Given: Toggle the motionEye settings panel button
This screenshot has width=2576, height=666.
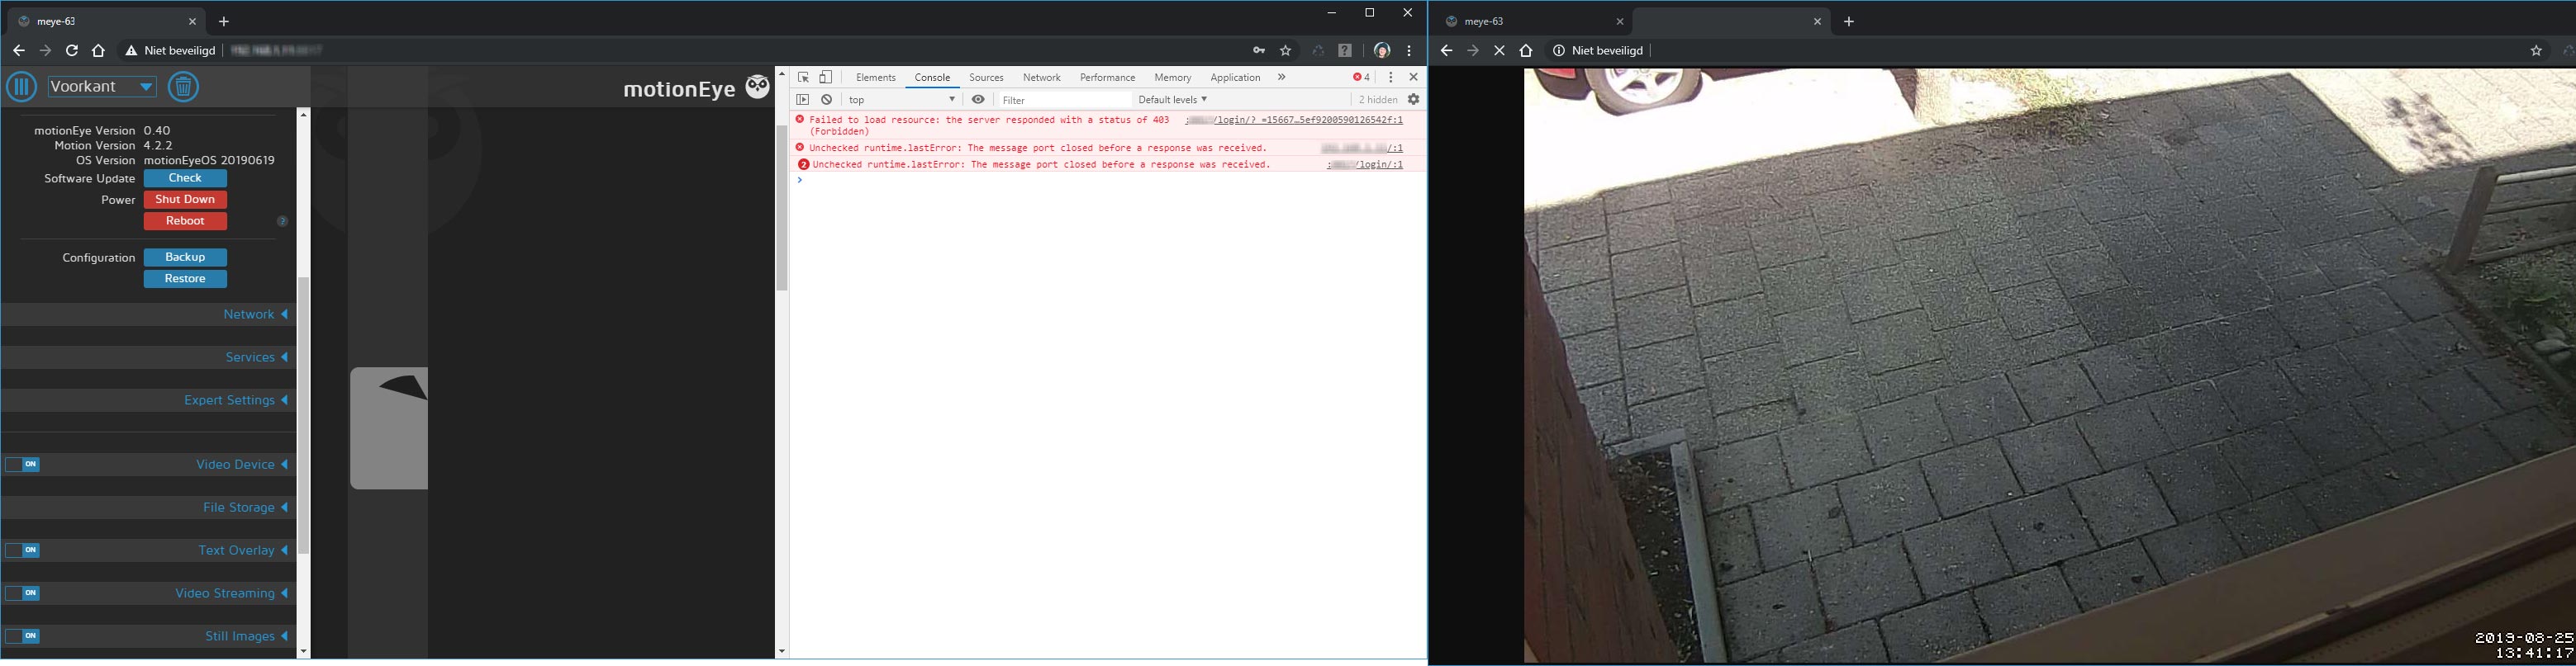Looking at the screenshot, I should (x=21, y=87).
